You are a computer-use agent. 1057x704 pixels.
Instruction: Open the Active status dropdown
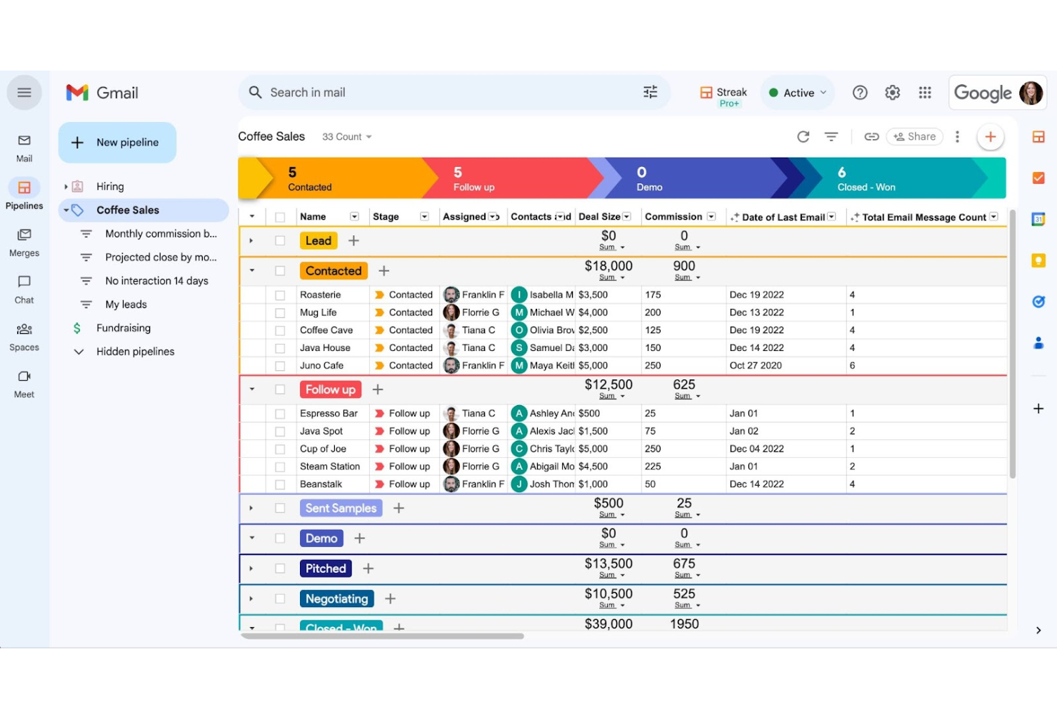pos(798,93)
